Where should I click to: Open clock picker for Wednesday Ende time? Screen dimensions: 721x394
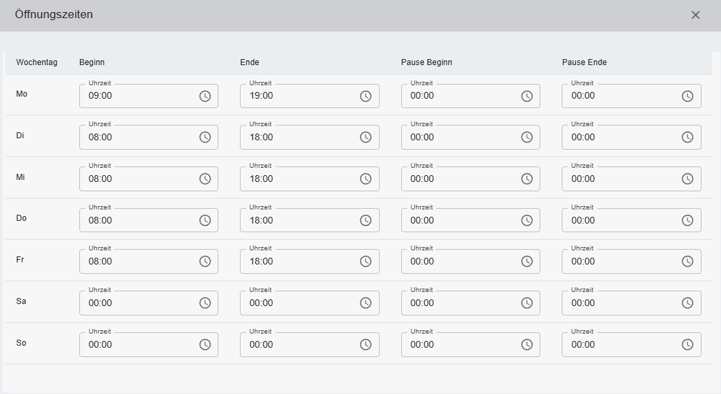coord(366,179)
